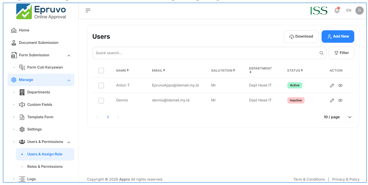
Task: Click the Epruvo Online Approval logo
Action: [41, 12]
